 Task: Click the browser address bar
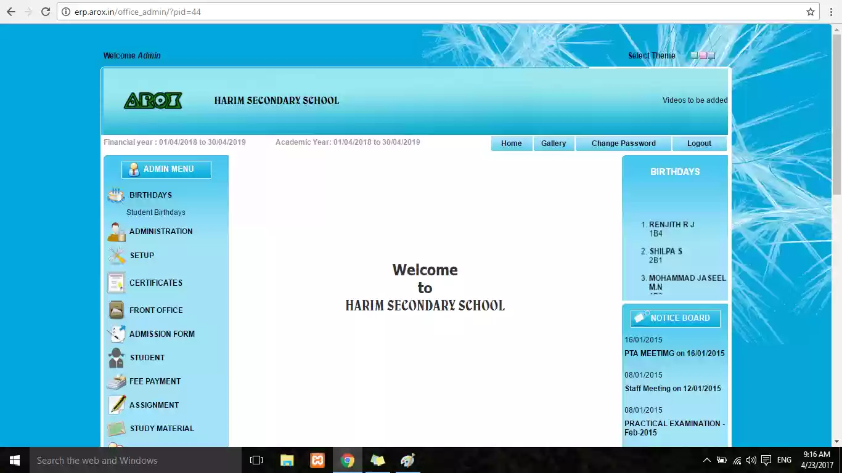tap(431, 12)
